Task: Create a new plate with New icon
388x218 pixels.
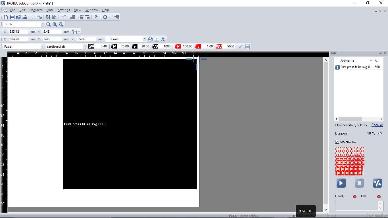Action: 6,17
